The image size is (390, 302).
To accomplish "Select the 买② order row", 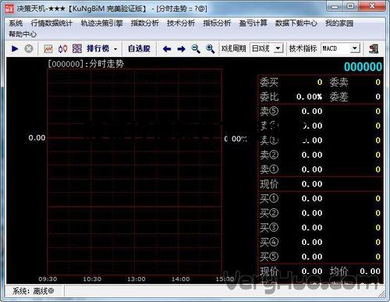I will (x=320, y=213).
